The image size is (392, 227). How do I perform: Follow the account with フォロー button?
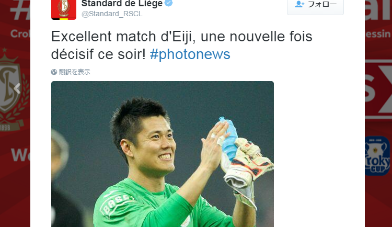315,5
